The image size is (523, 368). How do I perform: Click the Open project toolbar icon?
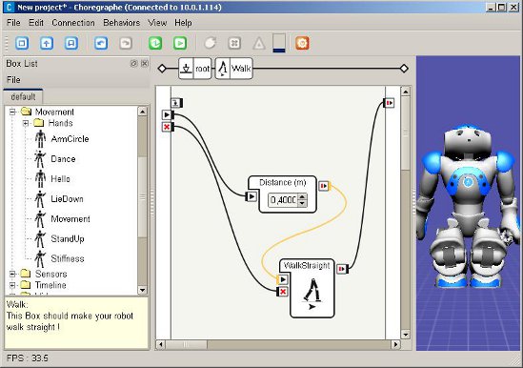coord(47,43)
